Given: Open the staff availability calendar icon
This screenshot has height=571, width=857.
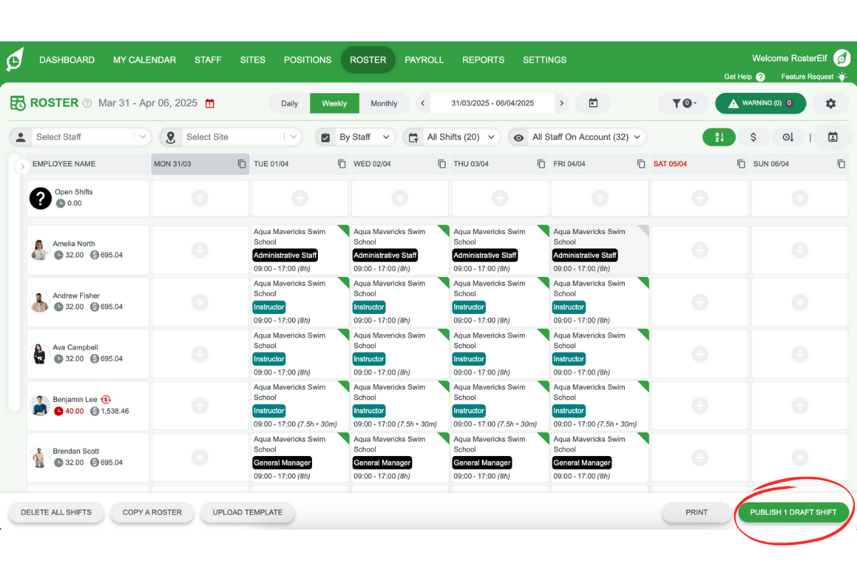Looking at the screenshot, I should (x=833, y=136).
